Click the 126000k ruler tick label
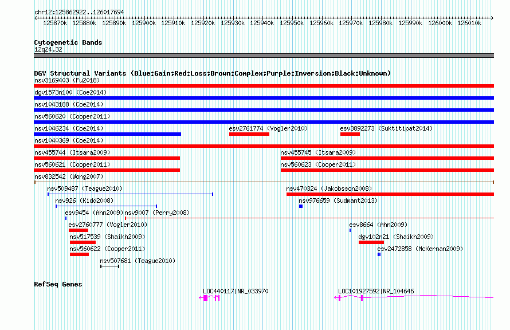510x330 pixels. pos(440,23)
